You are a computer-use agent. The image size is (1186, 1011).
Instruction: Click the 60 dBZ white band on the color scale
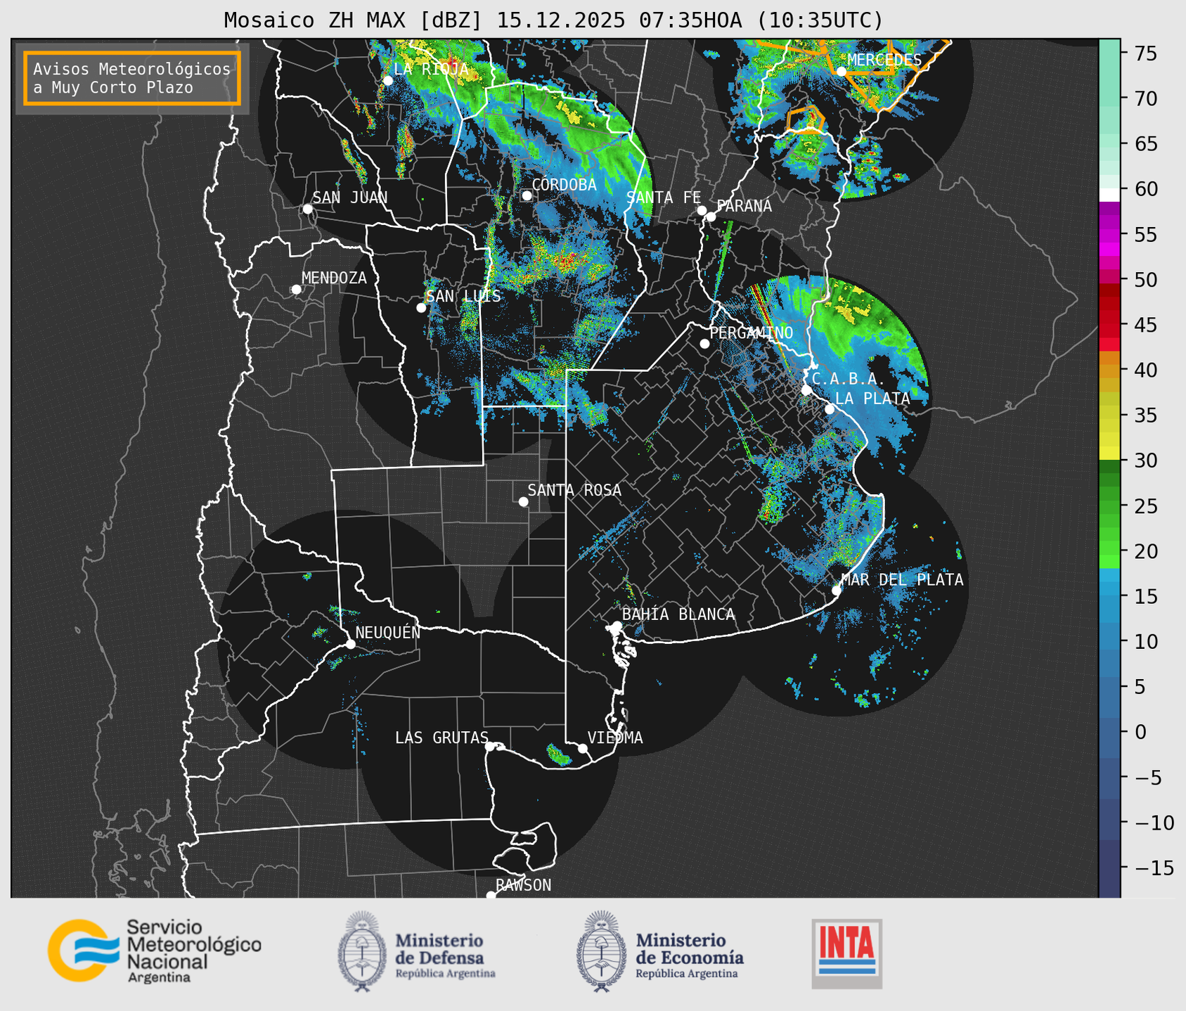[x=1109, y=195]
